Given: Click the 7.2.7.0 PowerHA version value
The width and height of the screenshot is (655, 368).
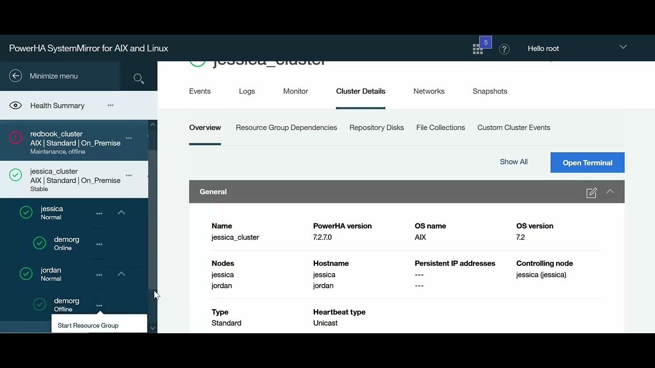Looking at the screenshot, I should point(322,237).
